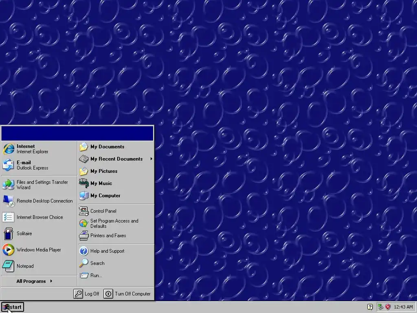
Task: Click the start button
Action: tap(13, 307)
